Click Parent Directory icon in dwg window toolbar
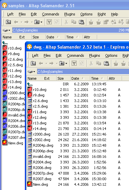The image size is (129, 190). pos(33,63)
